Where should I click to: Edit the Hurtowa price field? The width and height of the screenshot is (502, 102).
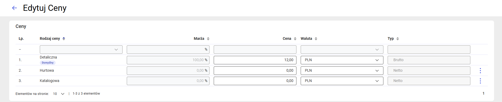[x=255, y=71]
